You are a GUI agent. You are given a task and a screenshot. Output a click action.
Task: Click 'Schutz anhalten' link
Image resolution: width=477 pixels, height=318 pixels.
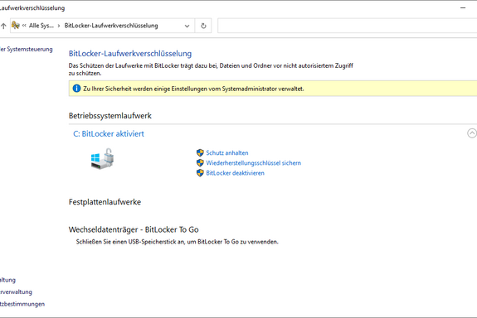[227, 153]
